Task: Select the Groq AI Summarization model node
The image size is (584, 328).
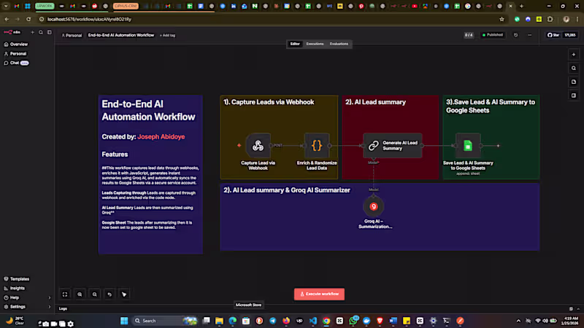Action: tap(374, 207)
